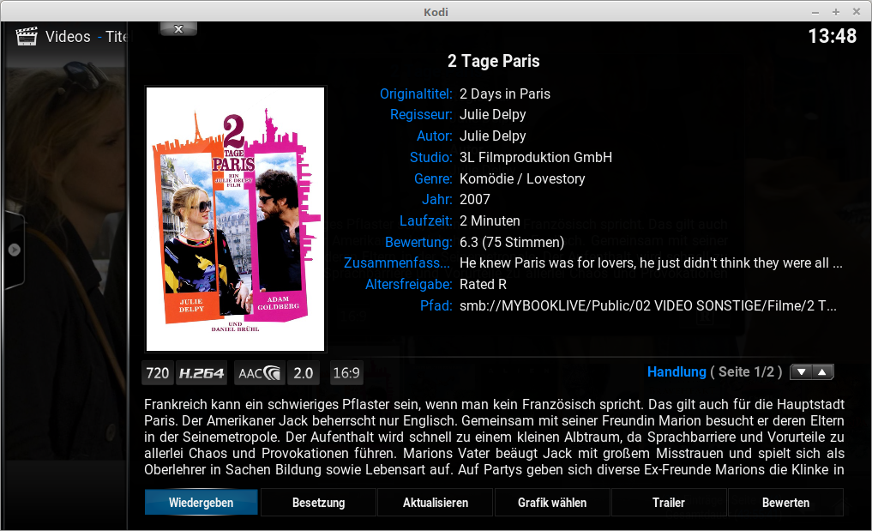Click the H.264 codec icon

[x=201, y=373]
